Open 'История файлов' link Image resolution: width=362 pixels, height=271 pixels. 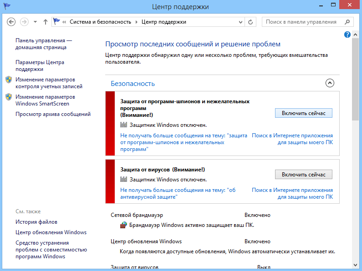pyautogui.click(x=36, y=222)
